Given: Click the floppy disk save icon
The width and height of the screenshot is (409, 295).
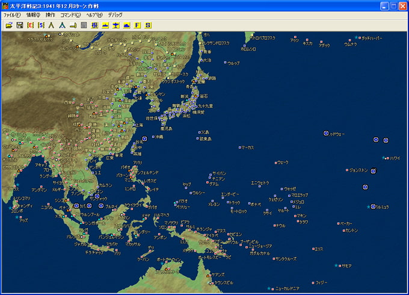Looking at the screenshot, I should point(19,25).
